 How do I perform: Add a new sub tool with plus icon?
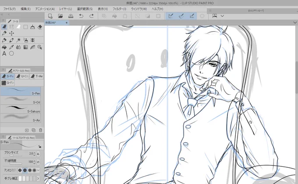coord(27,130)
